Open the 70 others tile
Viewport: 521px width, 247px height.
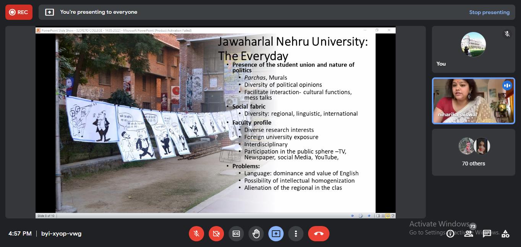pos(473,152)
